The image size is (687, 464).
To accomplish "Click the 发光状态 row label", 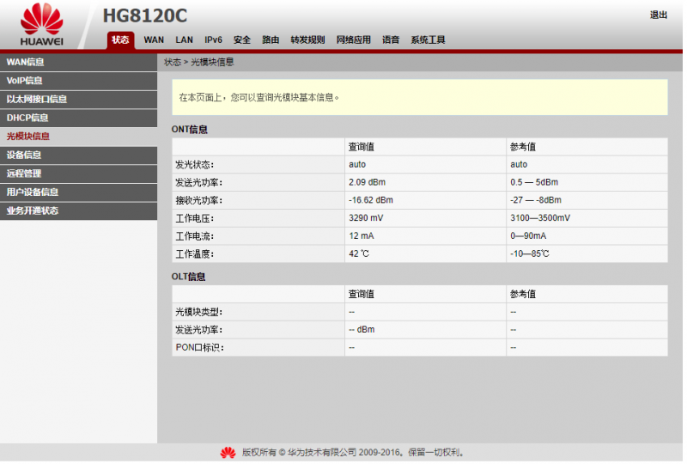I will tap(195, 164).
